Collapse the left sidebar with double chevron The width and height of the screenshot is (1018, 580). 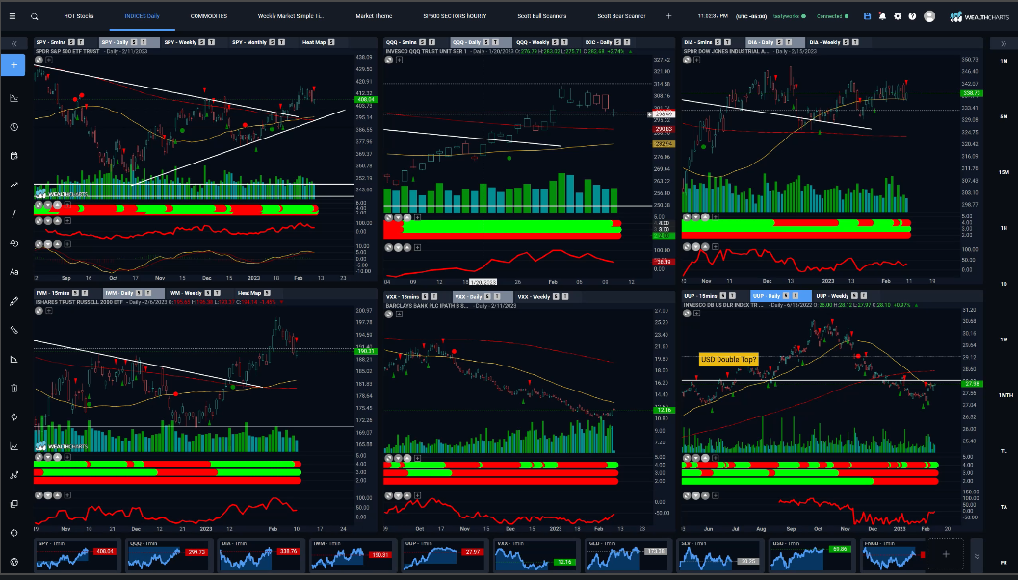[x=13, y=44]
